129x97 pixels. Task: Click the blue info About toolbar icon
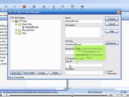click(82, 6)
